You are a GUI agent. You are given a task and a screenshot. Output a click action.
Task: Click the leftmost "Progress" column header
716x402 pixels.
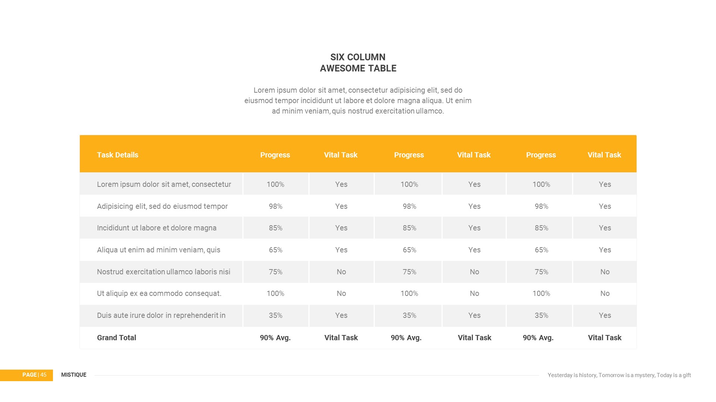(275, 155)
